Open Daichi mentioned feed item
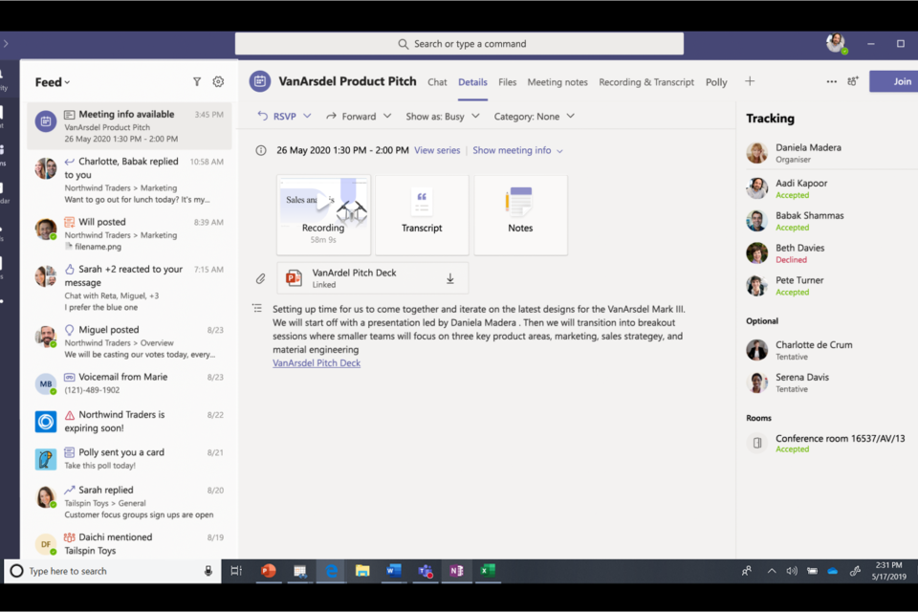The image size is (918, 612). [129, 543]
